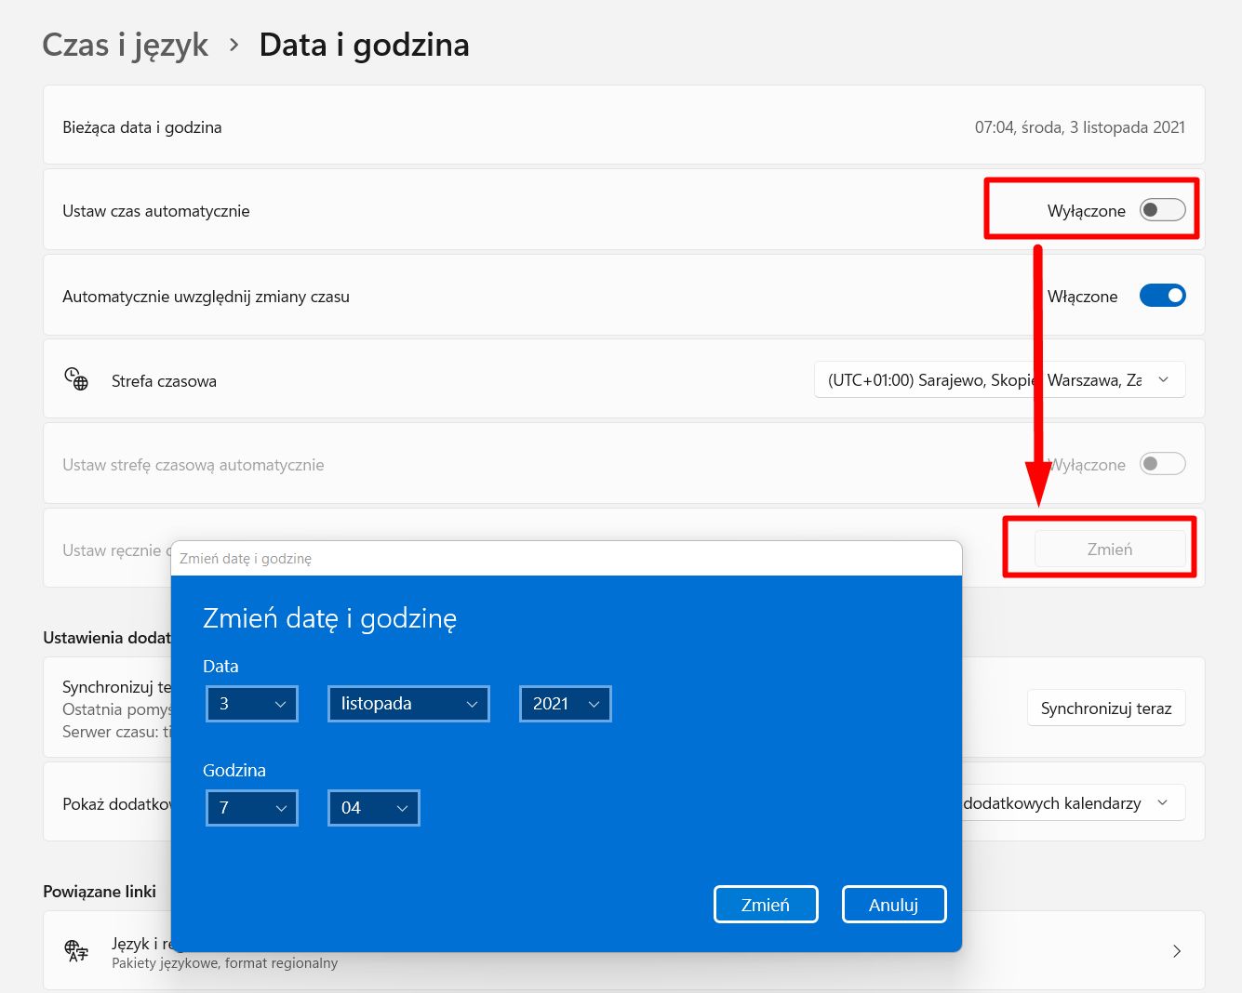Expand the dodatkowych kalendarzy dropdown
The width and height of the screenshot is (1242, 993).
pyautogui.click(x=1161, y=802)
